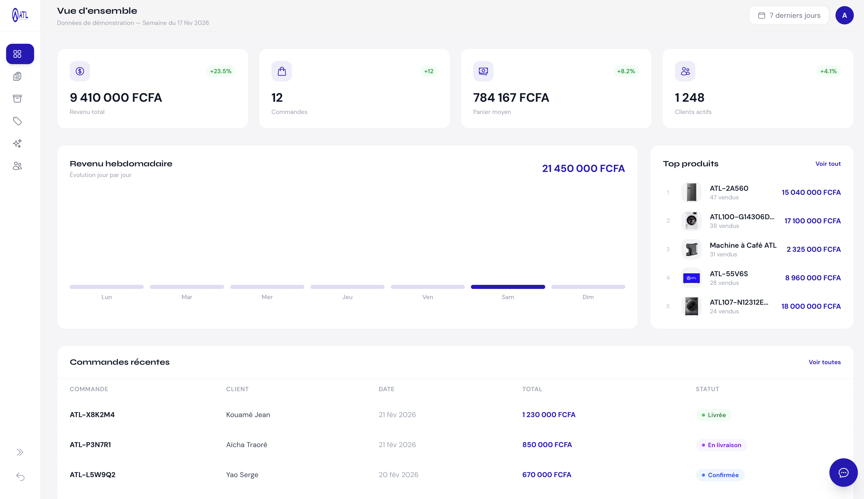Open the customers people icon in sidebar
Image resolution: width=864 pixels, height=499 pixels.
[x=18, y=166]
